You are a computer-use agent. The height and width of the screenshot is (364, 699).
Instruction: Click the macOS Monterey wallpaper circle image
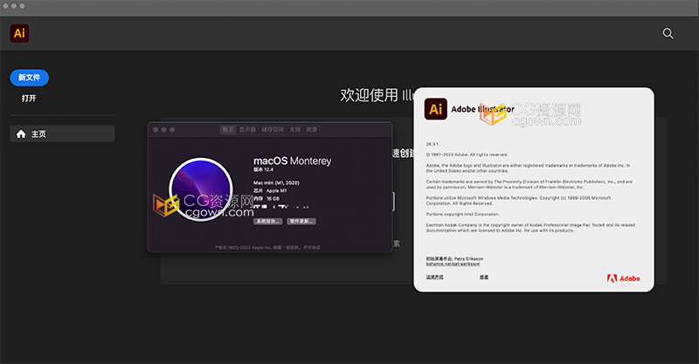[x=201, y=189]
